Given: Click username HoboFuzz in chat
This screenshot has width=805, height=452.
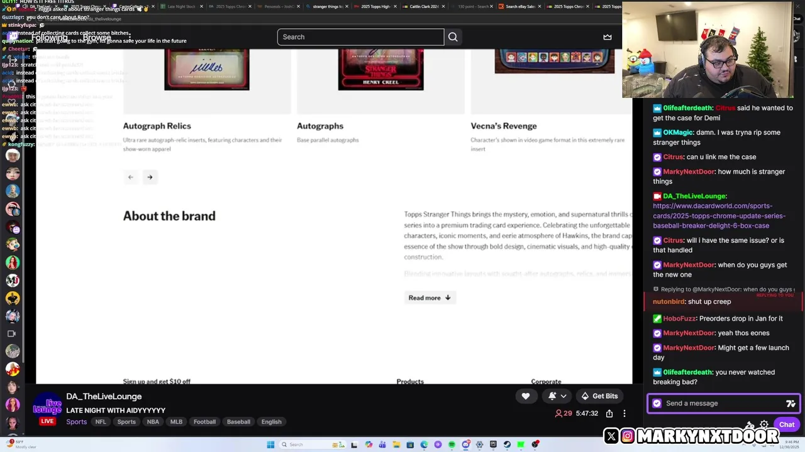Looking at the screenshot, I should (679, 318).
